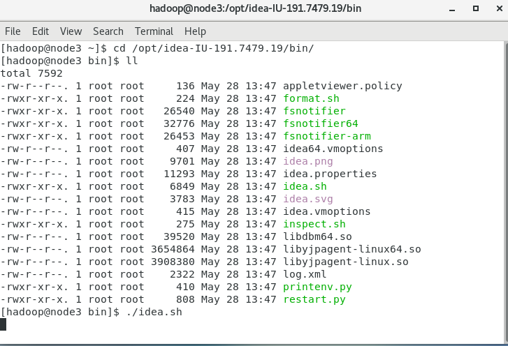
Task: Select the inspect.sh file name
Action: 314,224
